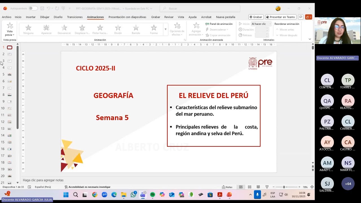
Task: Switch to the Diseño tab
Action: tap(58, 17)
